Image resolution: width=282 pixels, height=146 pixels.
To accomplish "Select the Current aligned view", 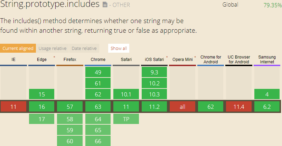I will (x=18, y=48).
